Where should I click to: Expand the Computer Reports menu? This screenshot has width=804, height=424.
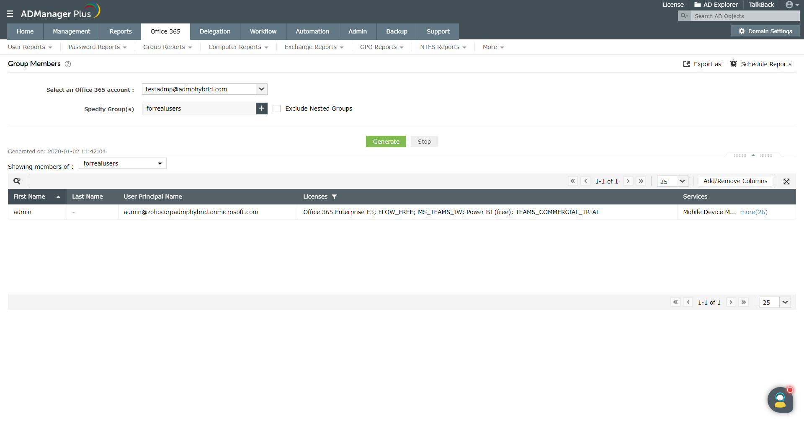[238, 47]
